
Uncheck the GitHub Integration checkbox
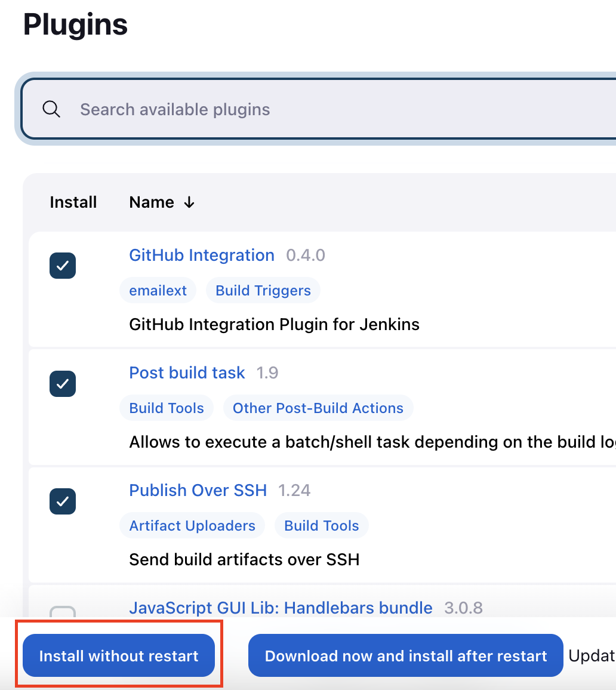(63, 266)
